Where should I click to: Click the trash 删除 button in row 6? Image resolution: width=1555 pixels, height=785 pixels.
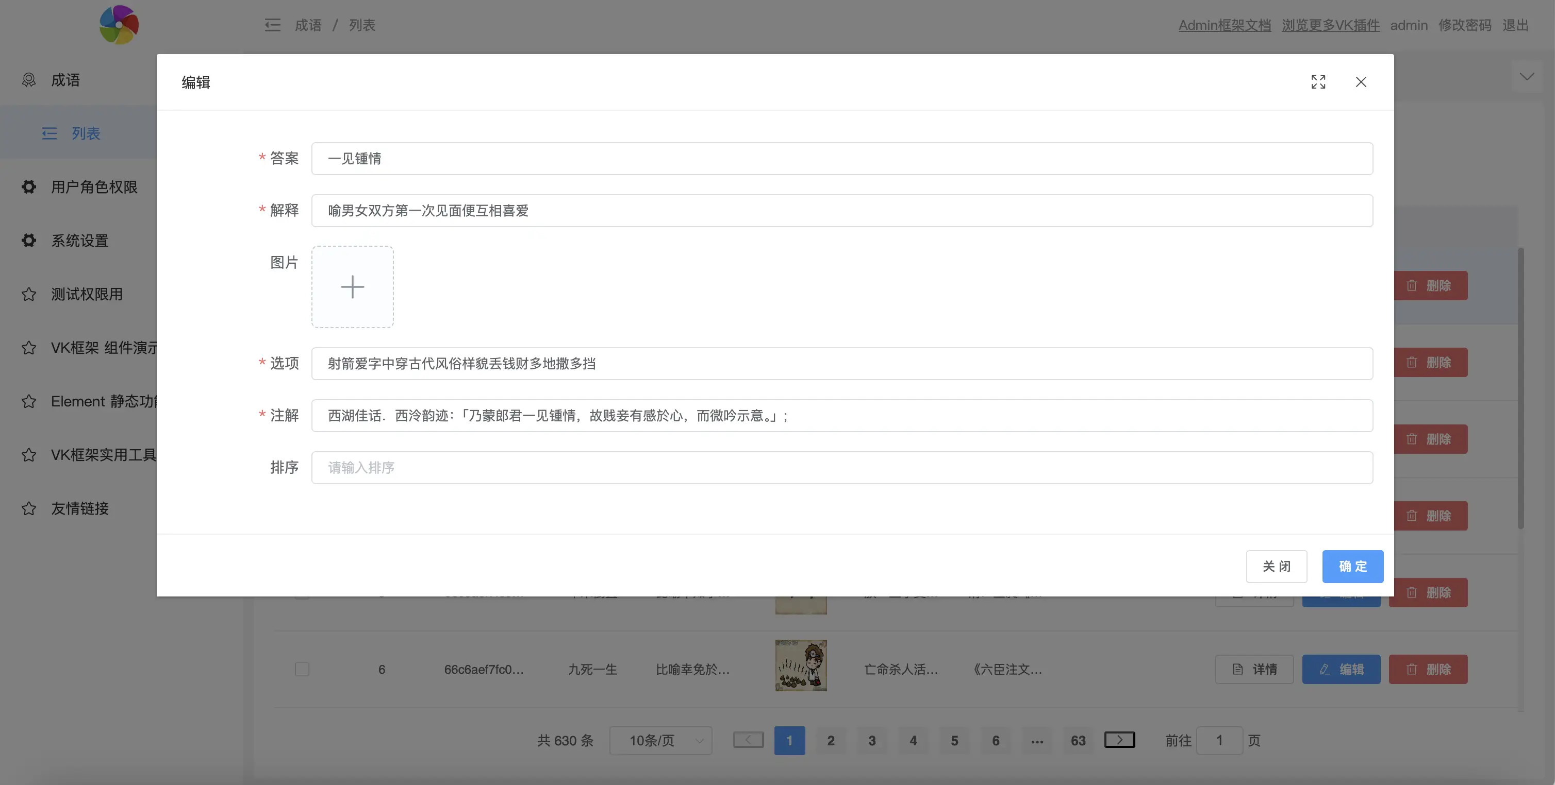[1428, 669]
